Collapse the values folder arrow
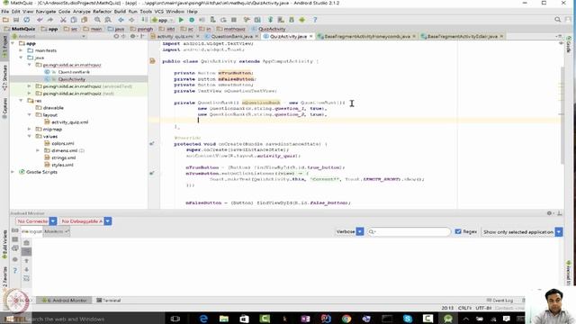 (x=30, y=136)
